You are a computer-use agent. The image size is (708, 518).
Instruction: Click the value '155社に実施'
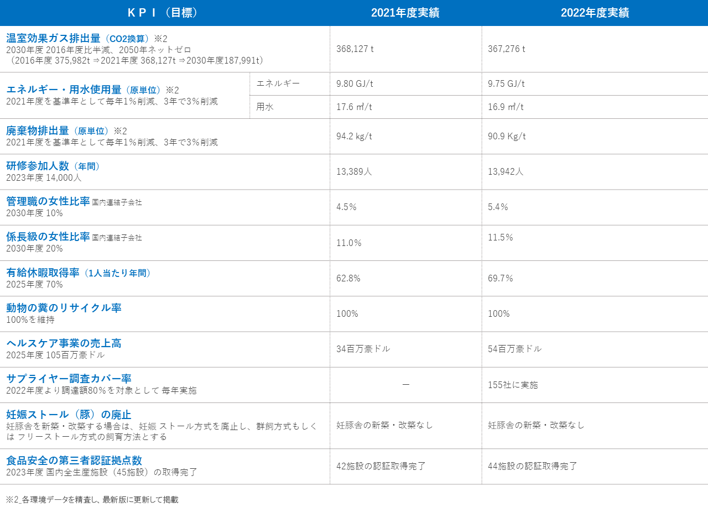[x=513, y=384]
